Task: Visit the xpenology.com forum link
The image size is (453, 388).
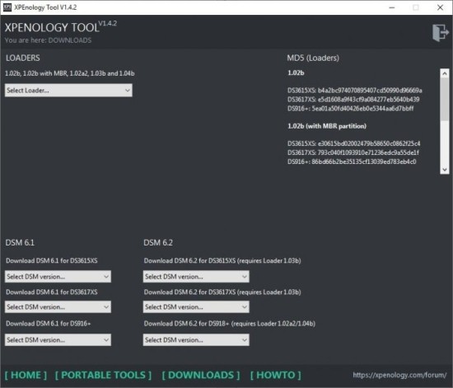Action: tap(399, 375)
